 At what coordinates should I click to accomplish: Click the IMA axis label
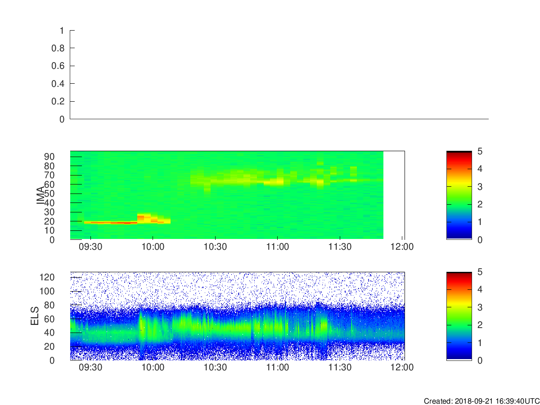41,195
